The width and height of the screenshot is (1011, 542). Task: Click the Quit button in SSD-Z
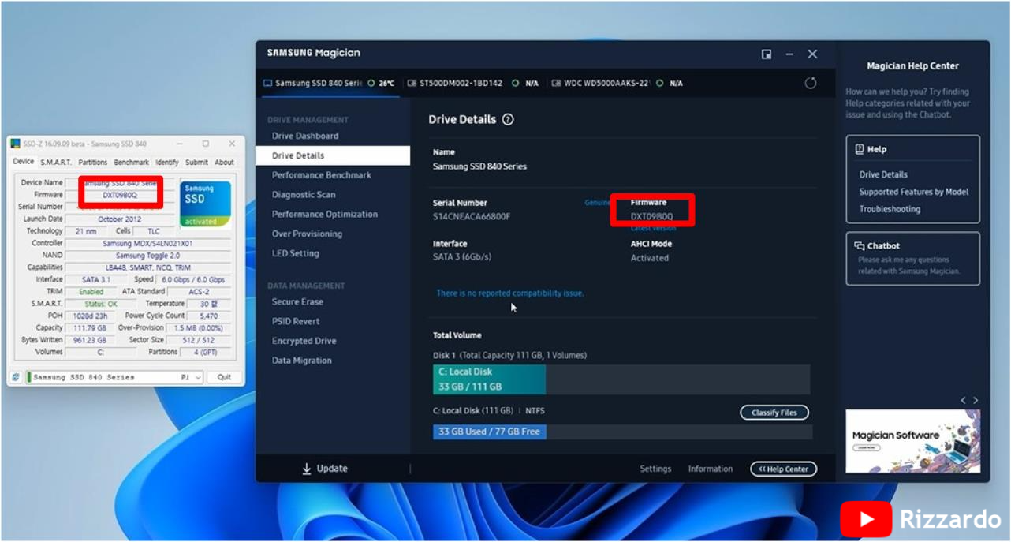[x=225, y=377]
